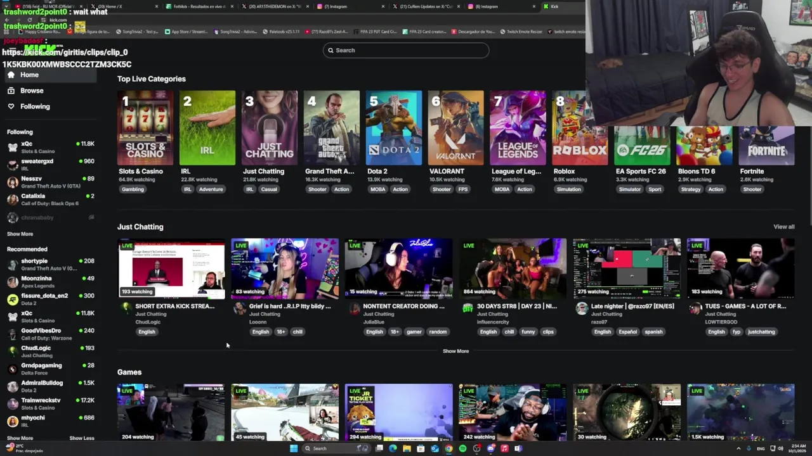Open the IRL category thumbnail

click(x=207, y=128)
